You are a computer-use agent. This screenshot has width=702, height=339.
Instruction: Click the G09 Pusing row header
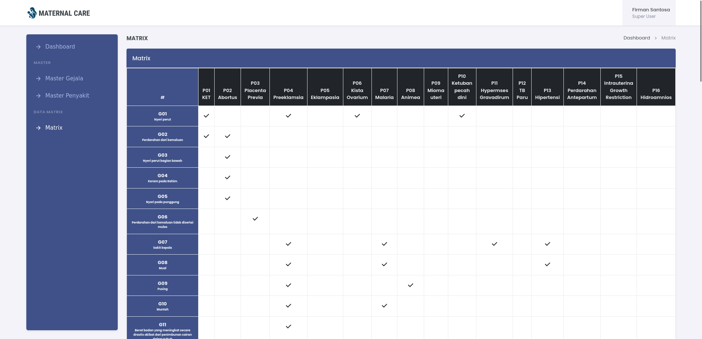pos(162,286)
